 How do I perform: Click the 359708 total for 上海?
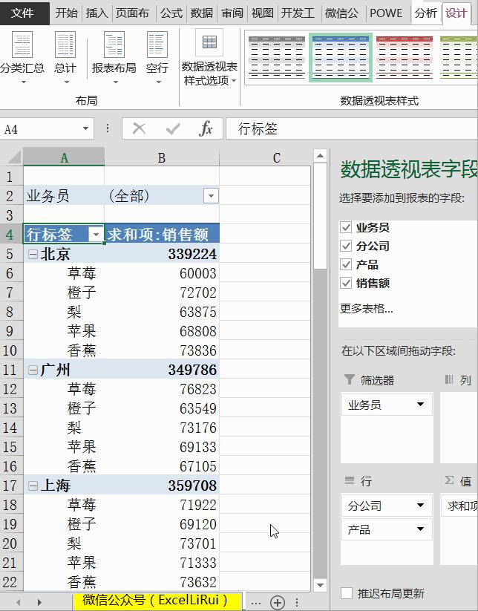tap(162, 486)
